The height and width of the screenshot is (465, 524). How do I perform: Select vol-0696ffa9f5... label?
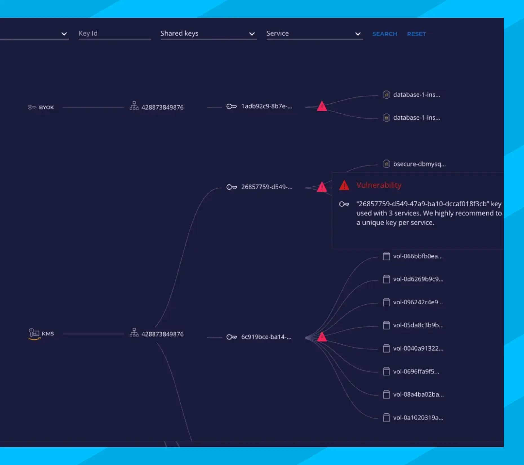pyautogui.click(x=416, y=371)
